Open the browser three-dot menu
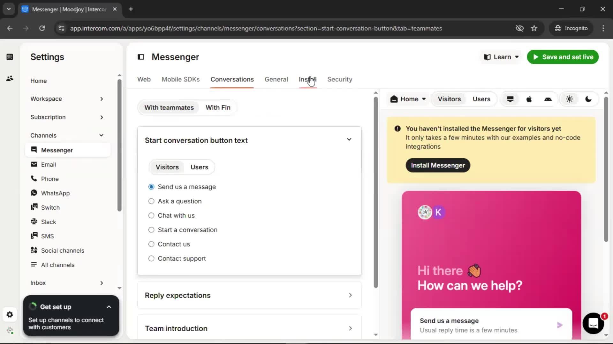The height and width of the screenshot is (344, 613). click(603, 28)
